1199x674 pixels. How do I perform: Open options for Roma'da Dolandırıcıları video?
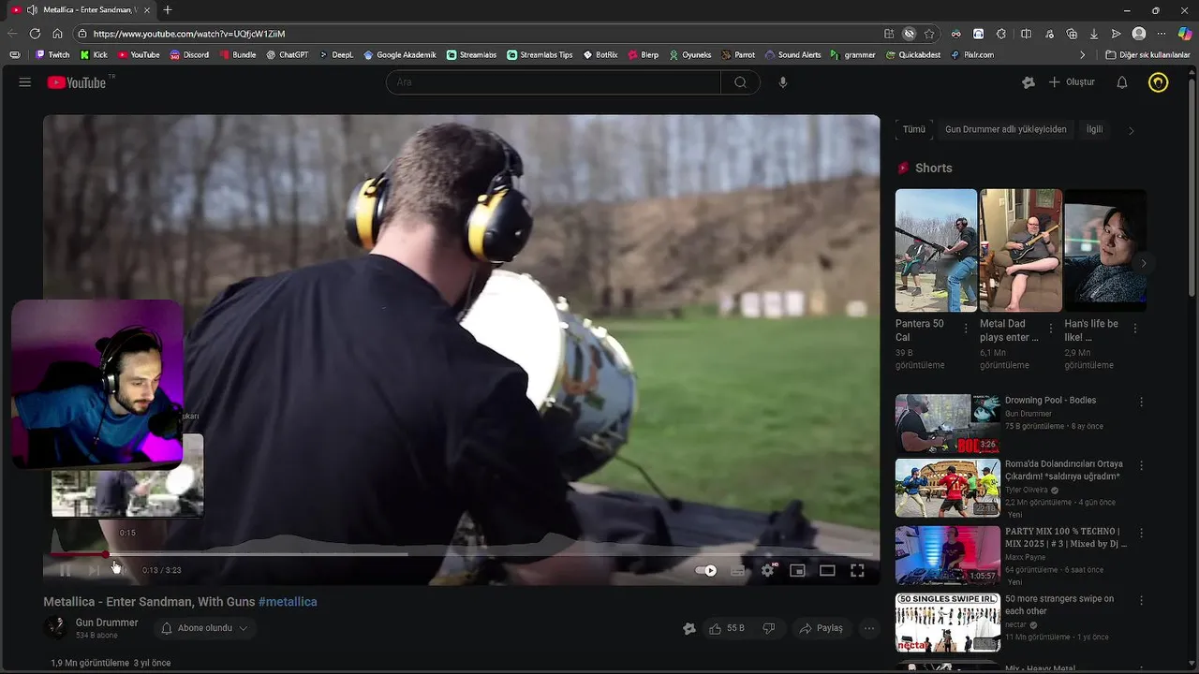pyautogui.click(x=1141, y=465)
